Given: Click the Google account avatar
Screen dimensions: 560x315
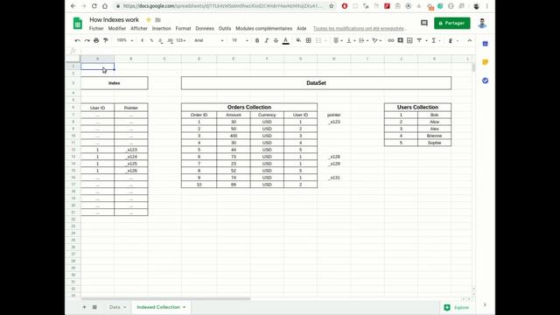Looking at the screenshot, I should [482, 24].
